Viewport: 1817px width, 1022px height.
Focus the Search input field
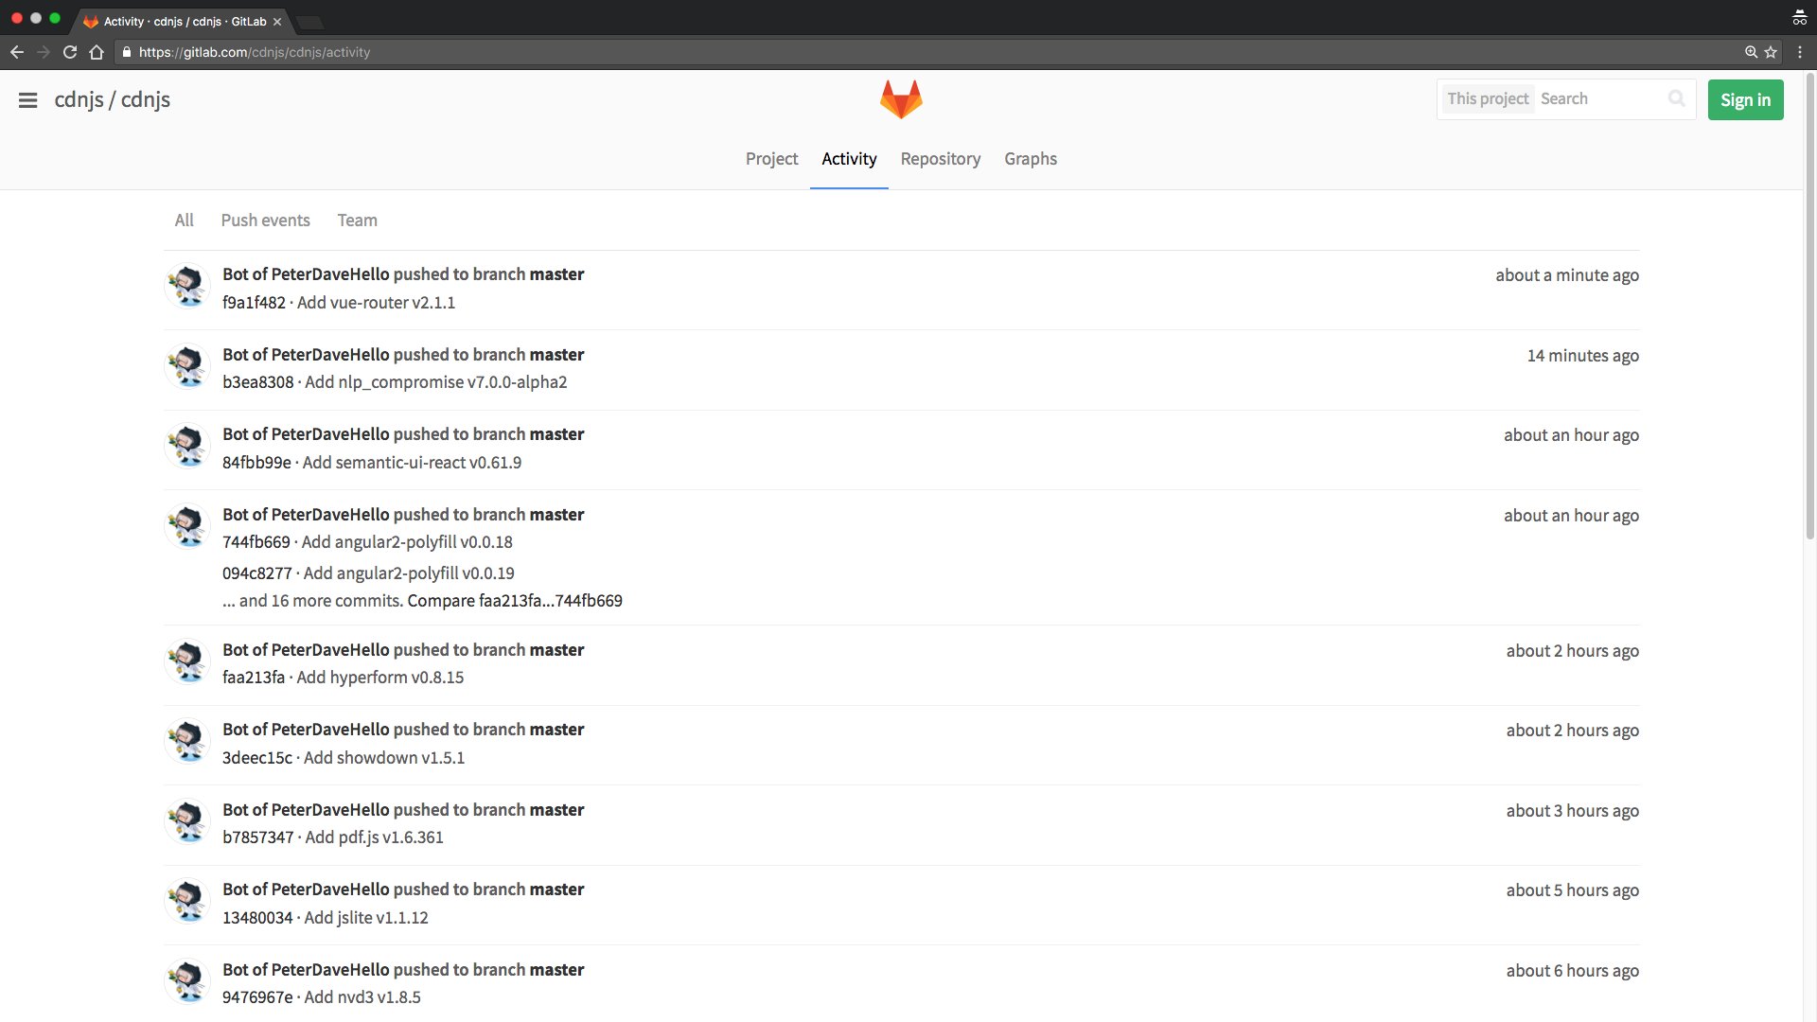click(1599, 98)
